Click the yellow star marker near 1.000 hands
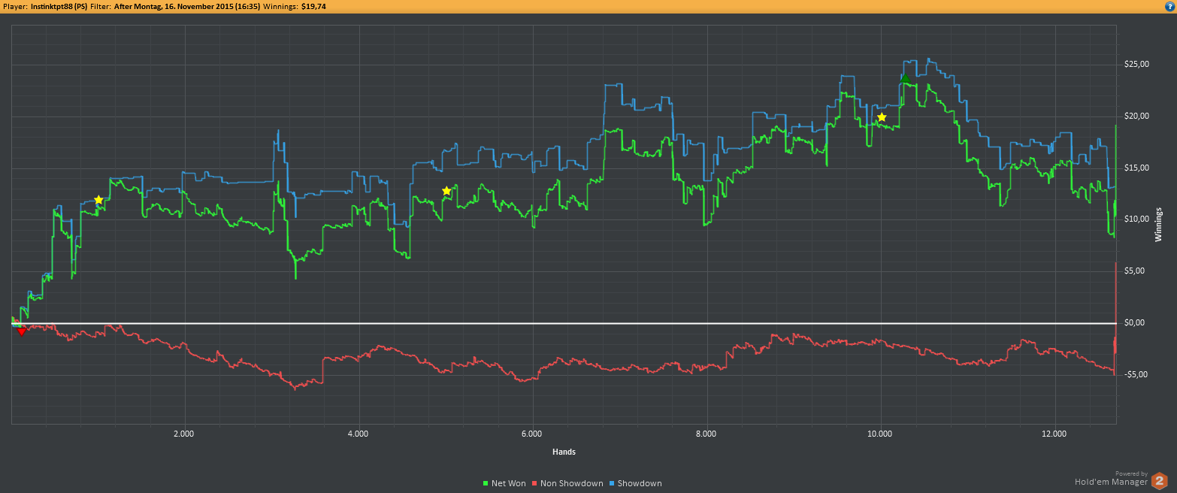The width and height of the screenshot is (1177, 493). [98, 200]
